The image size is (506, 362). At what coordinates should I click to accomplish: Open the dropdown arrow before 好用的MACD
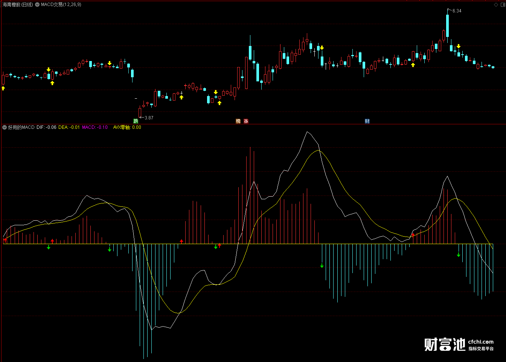click(x=5, y=127)
